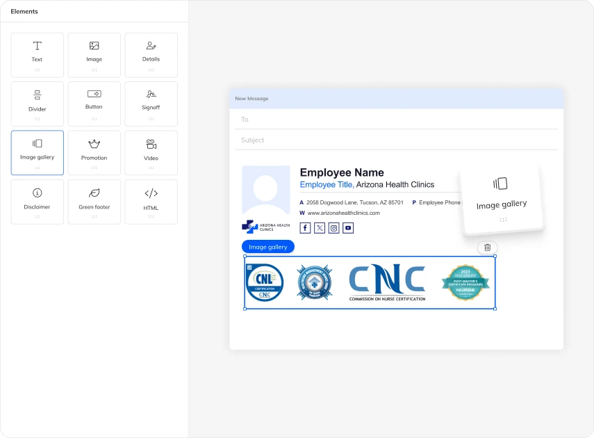Image resolution: width=594 pixels, height=438 pixels.
Task: Add the Video element
Action: click(151, 152)
